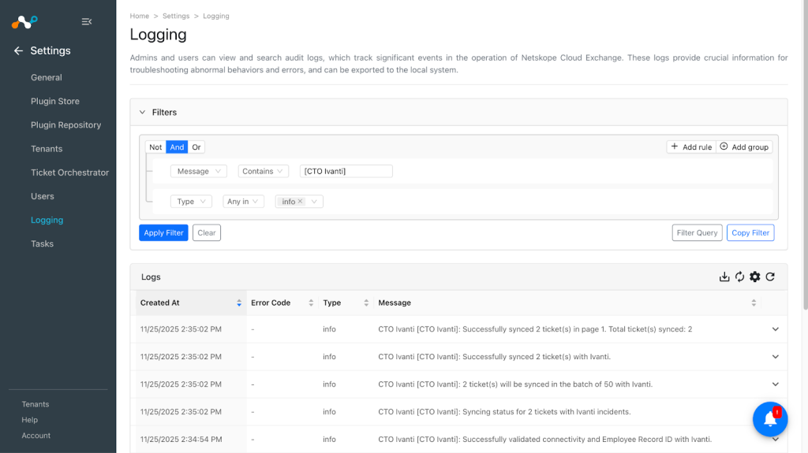Open Plugin Store
This screenshot has height=453, width=808.
pos(55,102)
